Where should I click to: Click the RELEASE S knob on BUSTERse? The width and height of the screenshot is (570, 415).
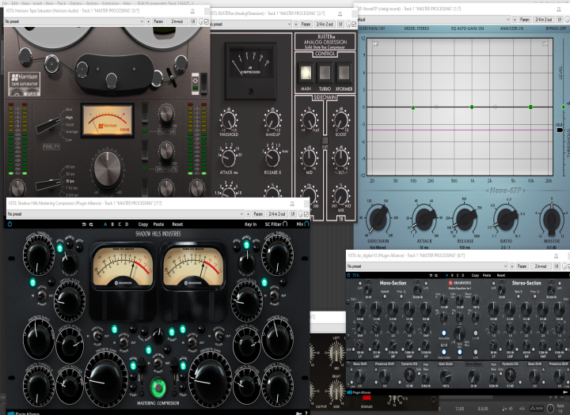(x=272, y=157)
